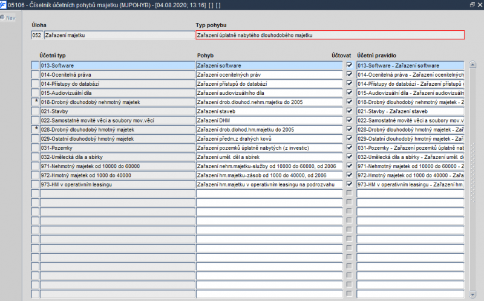Click scrollbar down arrow button
The height and width of the screenshot is (301, 484).
pyautogui.click(x=473, y=294)
